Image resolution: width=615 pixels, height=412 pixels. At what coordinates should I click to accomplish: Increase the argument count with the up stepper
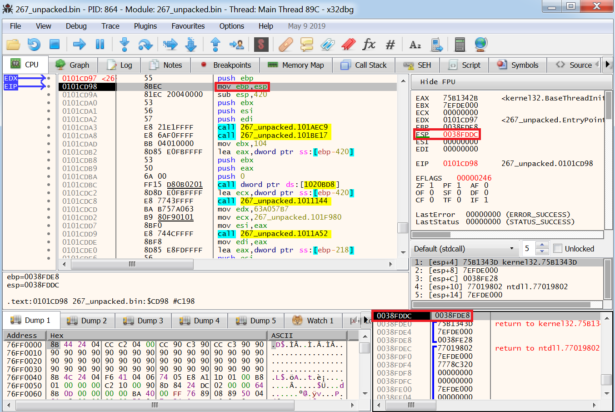tap(542, 246)
